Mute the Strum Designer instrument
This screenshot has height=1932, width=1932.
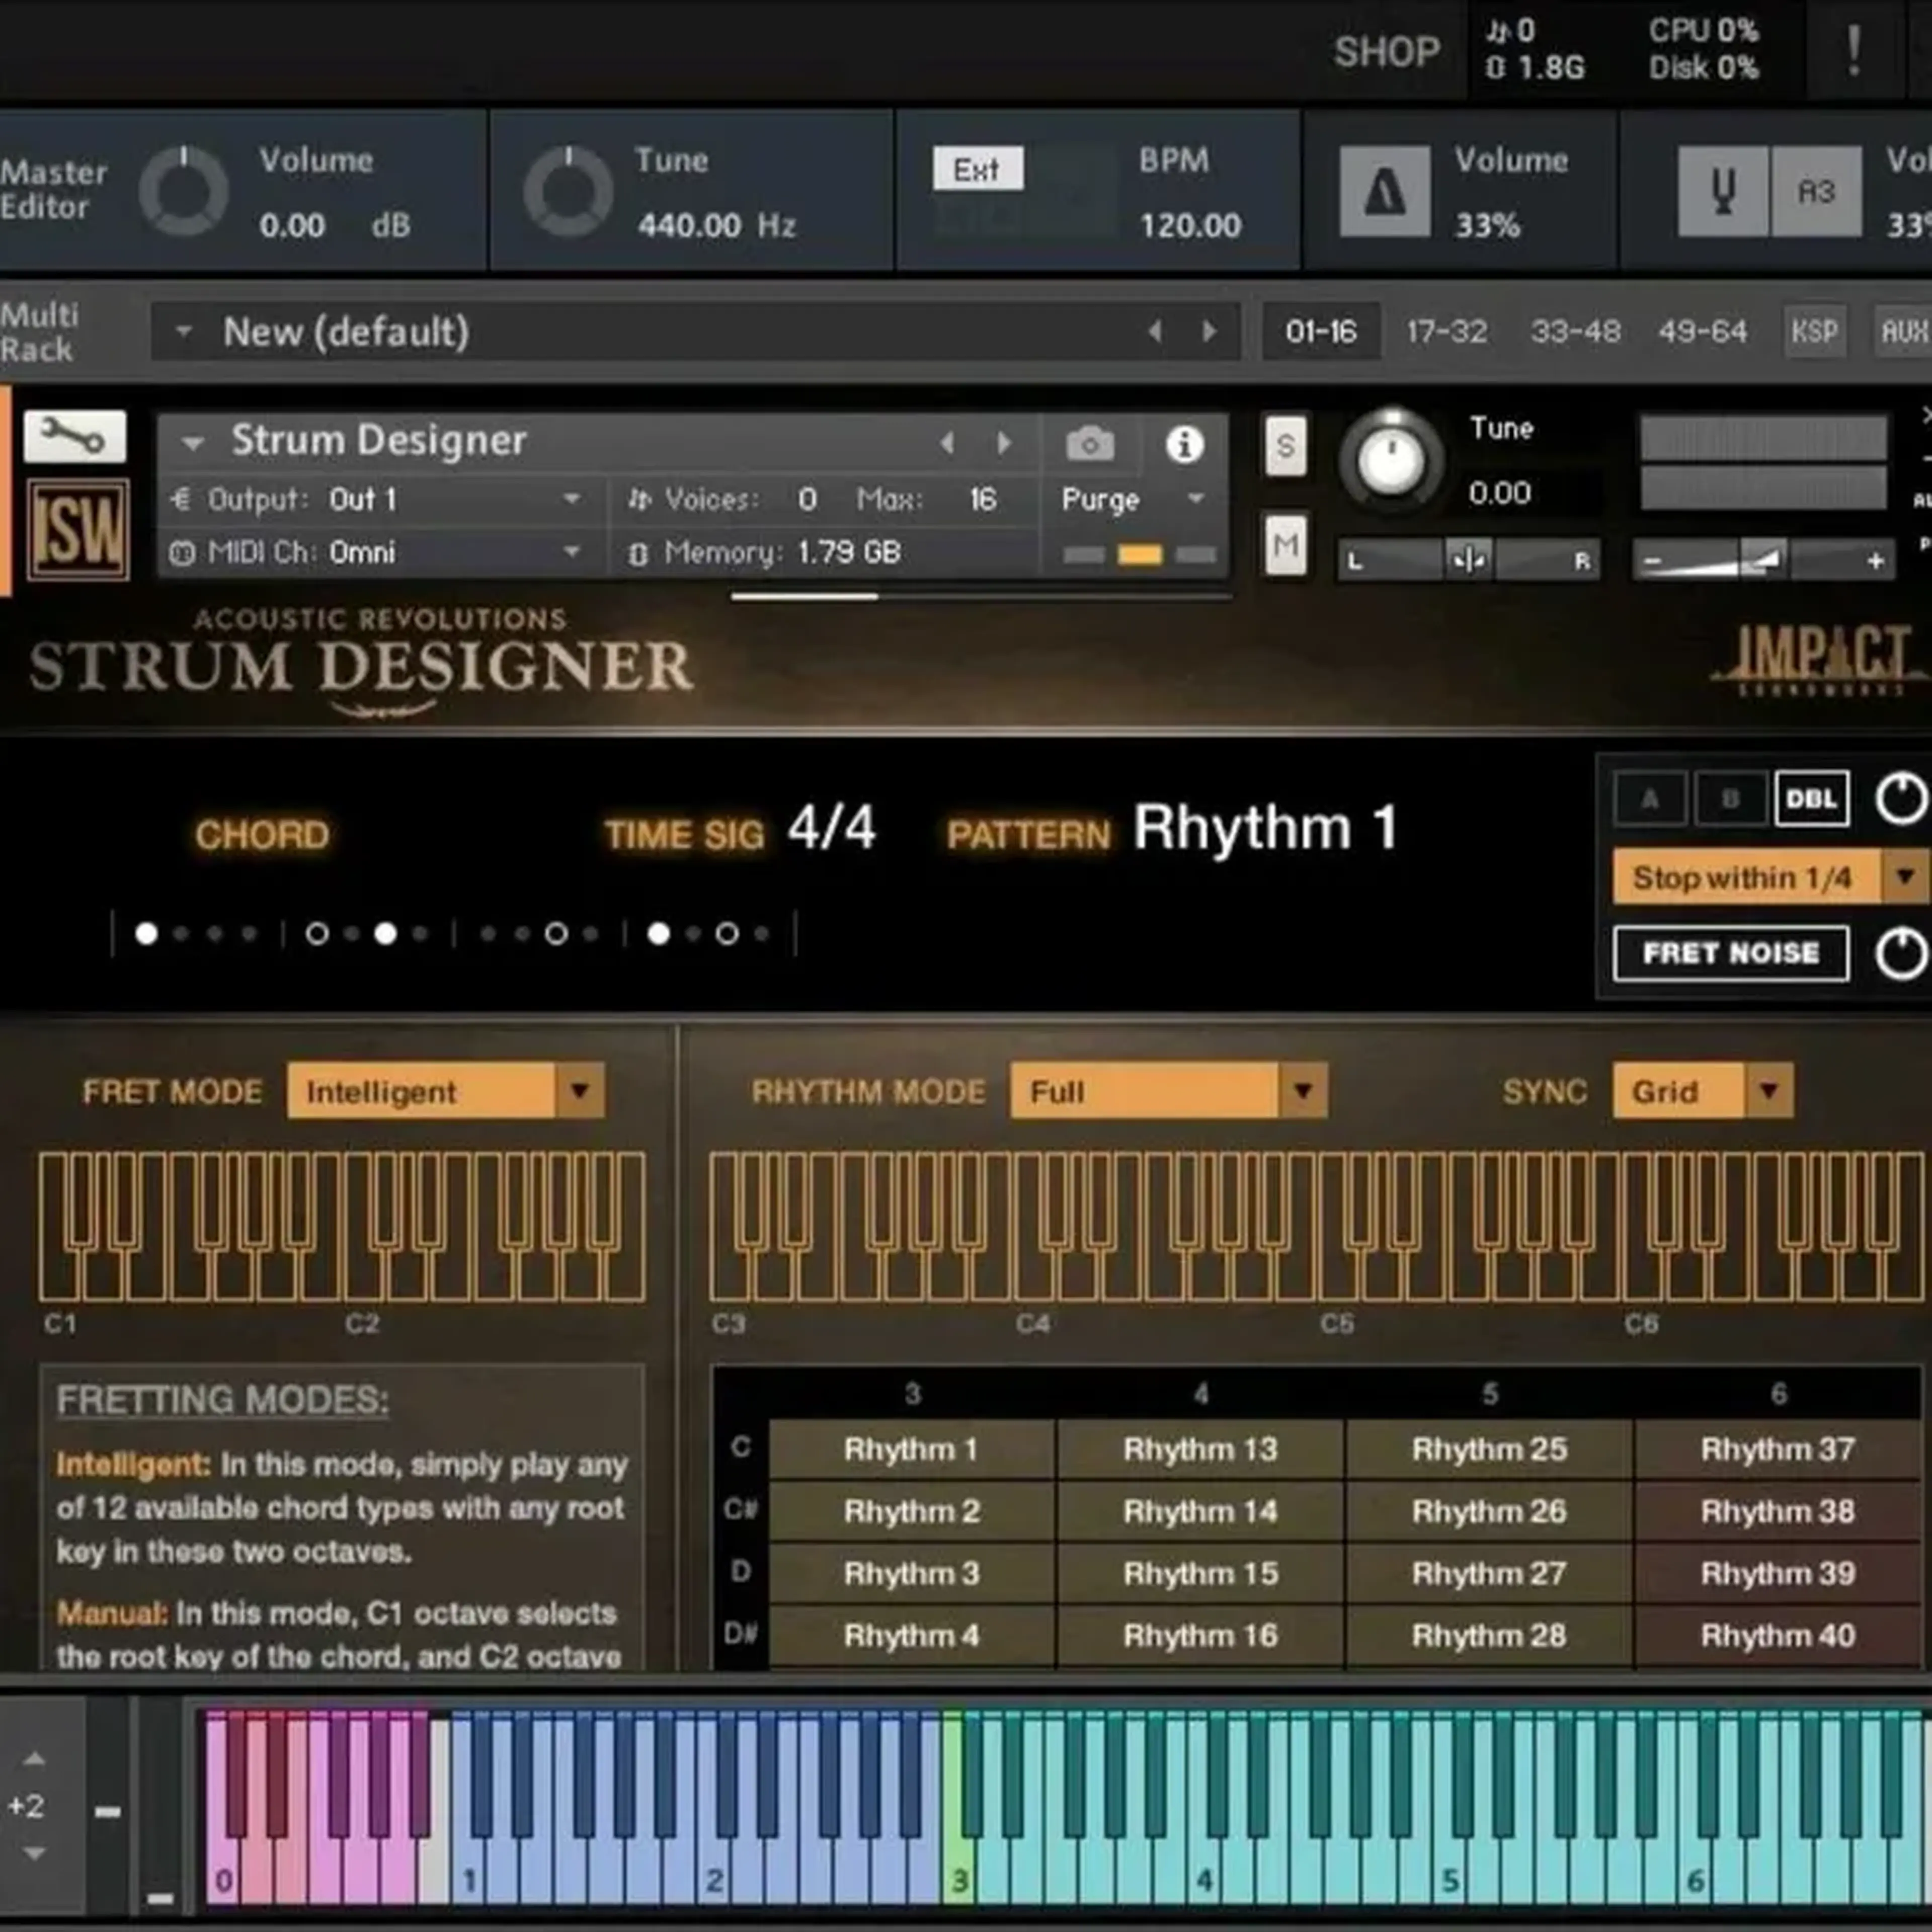(1285, 545)
